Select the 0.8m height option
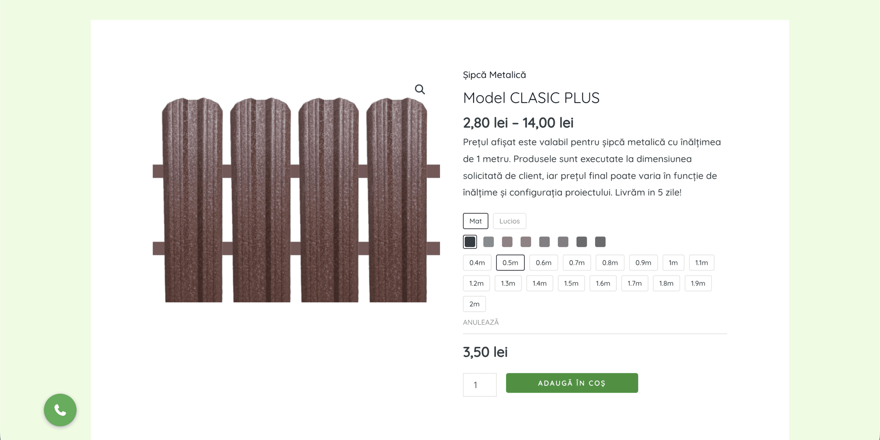Screen dimensions: 880x440 pyautogui.click(x=610, y=263)
